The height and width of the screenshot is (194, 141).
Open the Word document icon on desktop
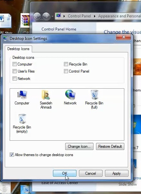(x=5, y=21)
